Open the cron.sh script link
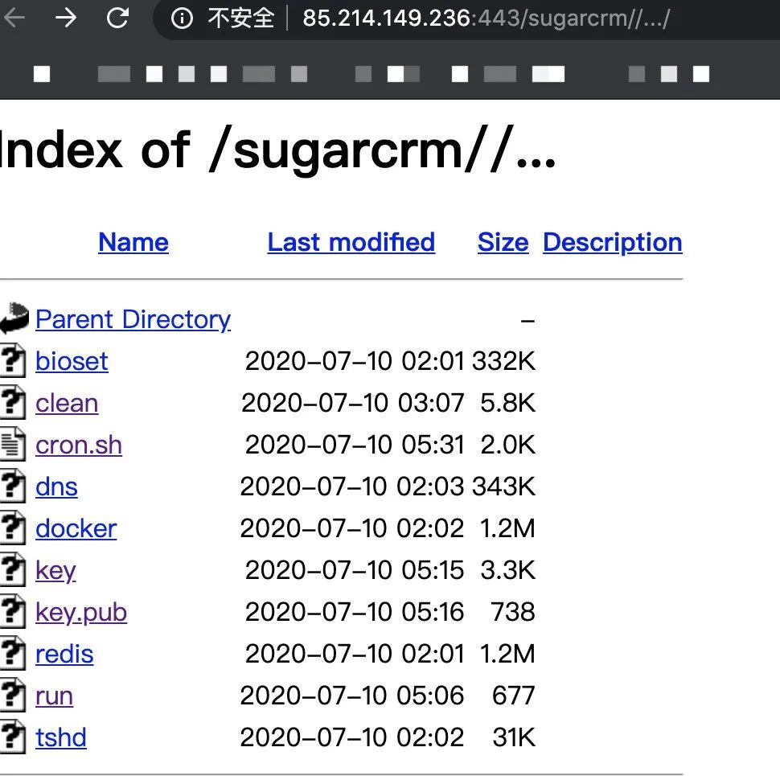Image resolution: width=780 pixels, height=776 pixels. coord(79,445)
